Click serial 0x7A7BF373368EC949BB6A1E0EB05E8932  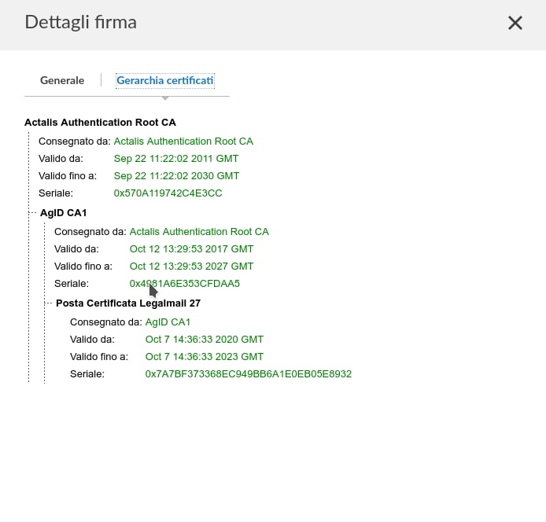(x=249, y=374)
